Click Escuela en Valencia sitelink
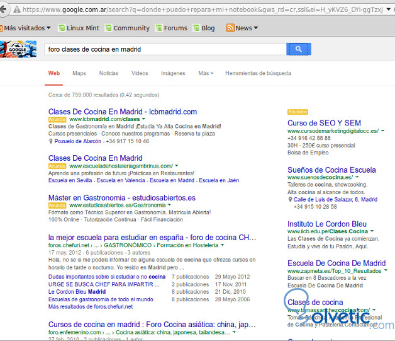The width and height of the screenshot is (395, 341). coord(121,180)
